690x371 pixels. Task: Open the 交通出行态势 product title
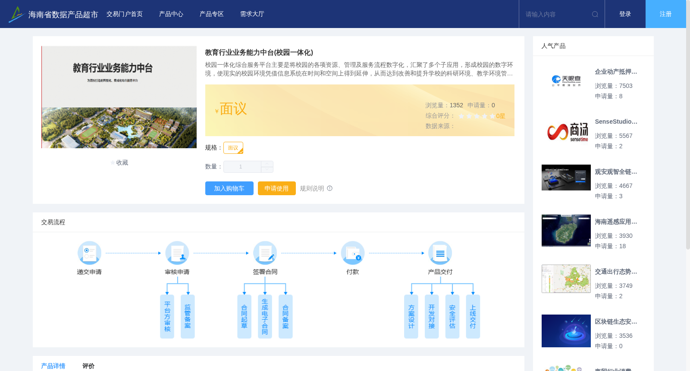point(616,272)
